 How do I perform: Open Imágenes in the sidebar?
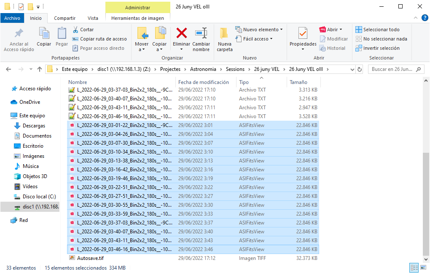click(33, 156)
